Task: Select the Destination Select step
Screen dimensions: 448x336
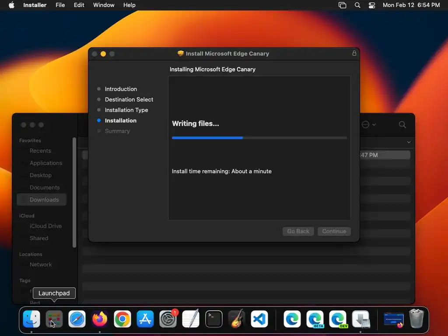Action: [129, 99]
